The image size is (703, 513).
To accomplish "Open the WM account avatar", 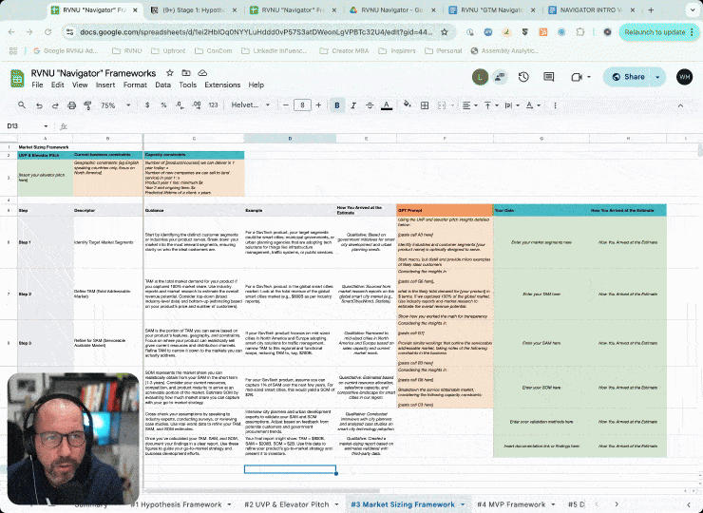I will tap(684, 77).
